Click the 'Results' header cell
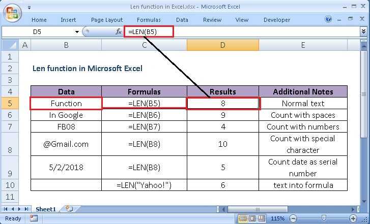The height and width of the screenshot is (224, 370). pos(223,91)
